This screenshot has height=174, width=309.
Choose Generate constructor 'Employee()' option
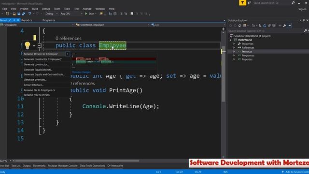(x=42, y=59)
